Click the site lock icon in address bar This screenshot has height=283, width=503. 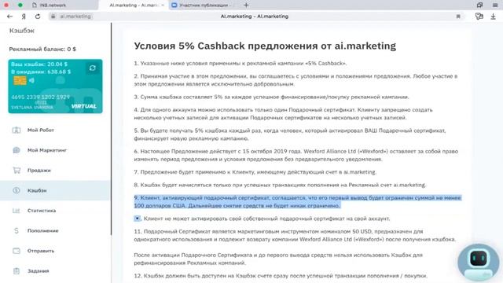[53, 17]
